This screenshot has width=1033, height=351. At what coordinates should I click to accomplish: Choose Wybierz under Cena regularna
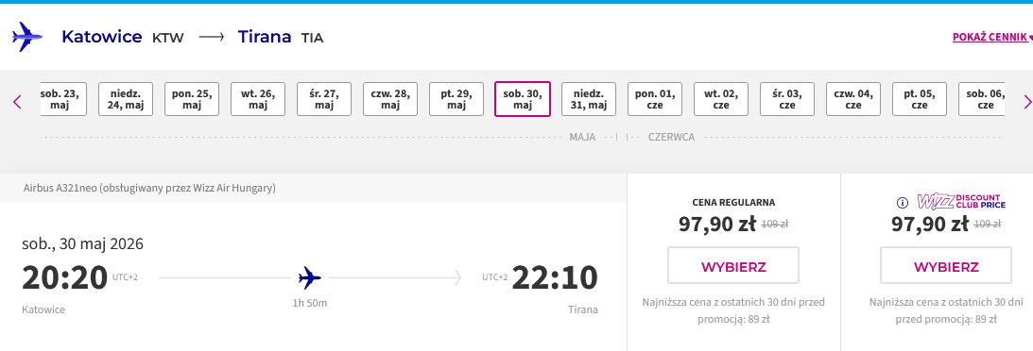(733, 265)
